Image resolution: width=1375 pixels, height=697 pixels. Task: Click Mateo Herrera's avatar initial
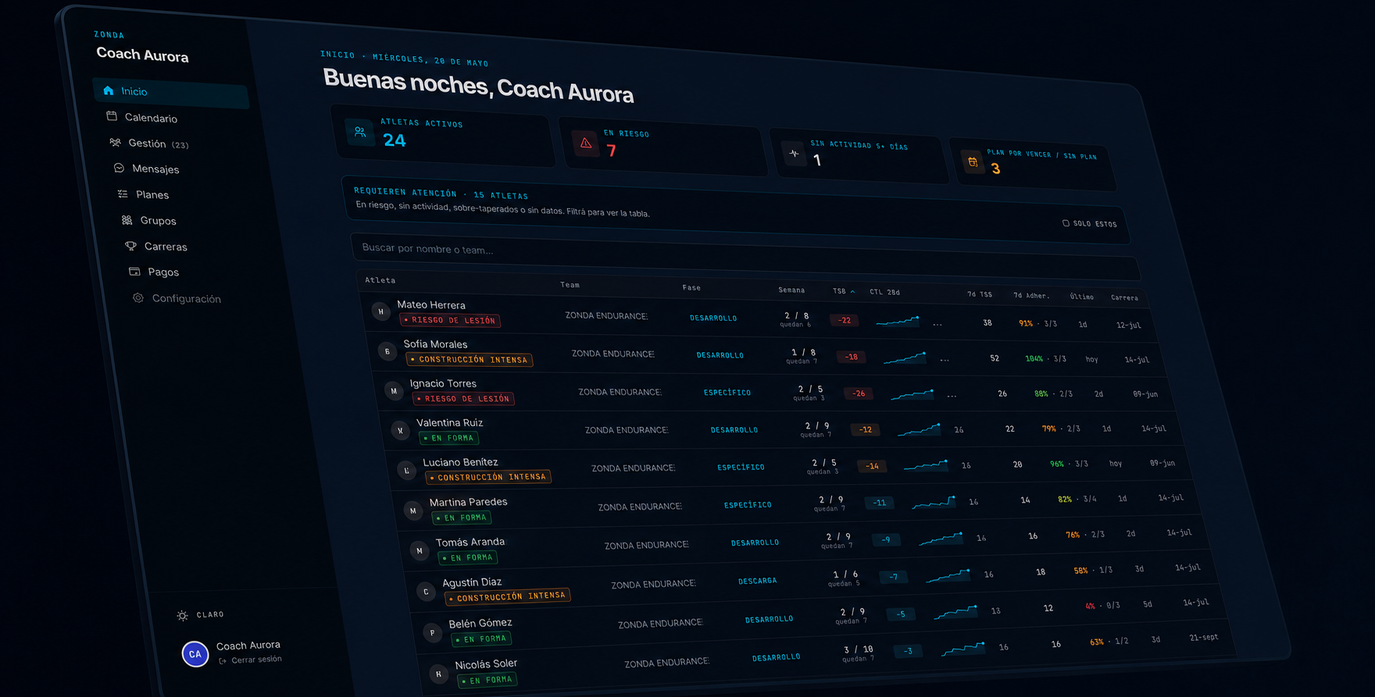380,311
